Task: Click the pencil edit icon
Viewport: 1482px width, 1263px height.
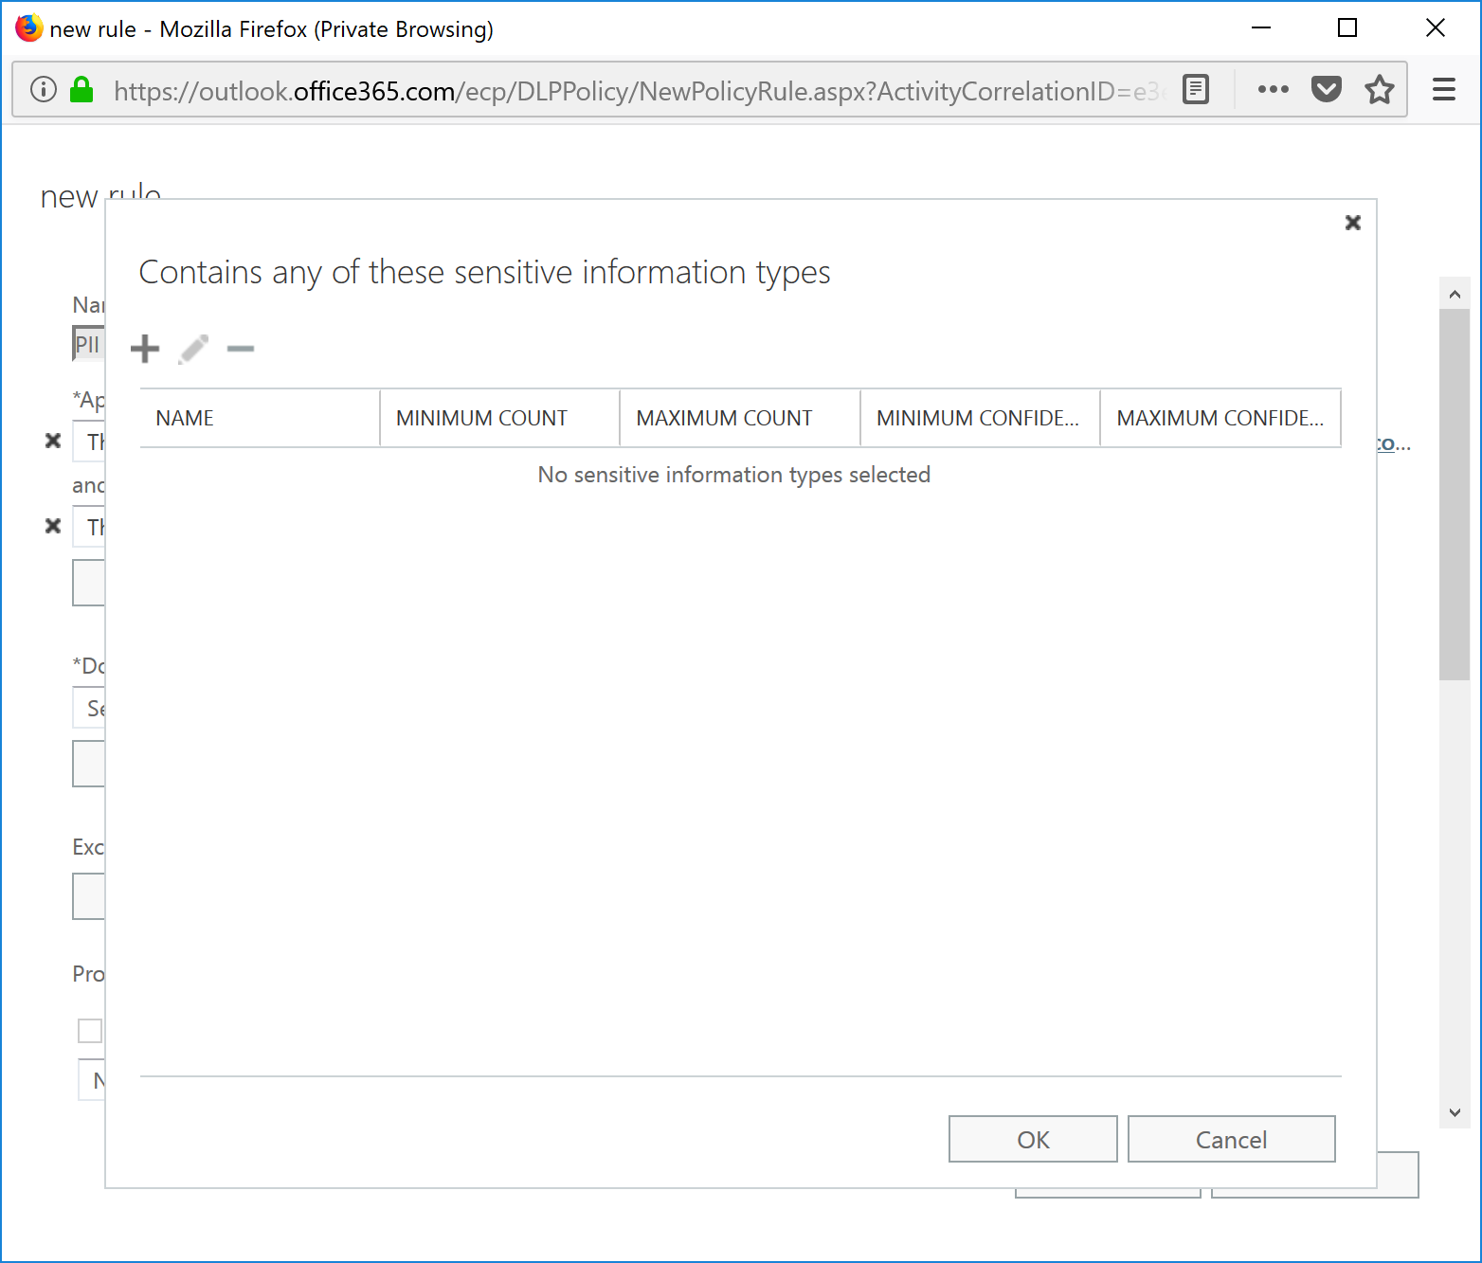Action: tap(193, 349)
